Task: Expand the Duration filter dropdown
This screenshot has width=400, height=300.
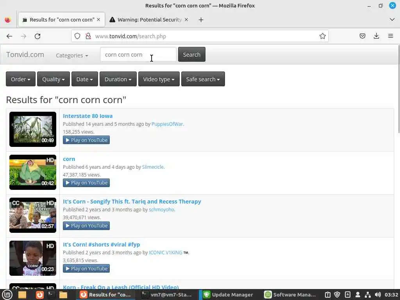Action: click(118, 79)
